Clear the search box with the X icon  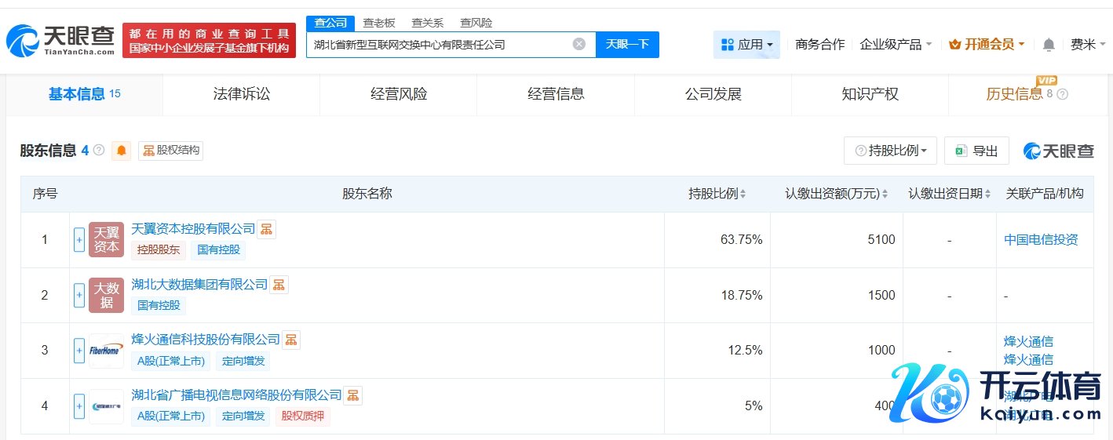click(x=579, y=44)
